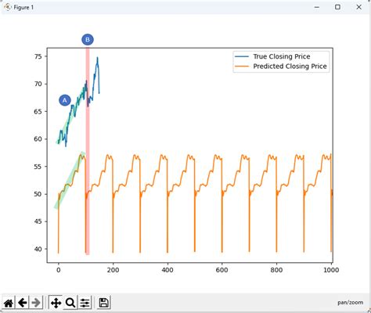The width and height of the screenshot is (371, 313).
Task: Open subplot configuration sliders icon
Action: point(85,303)
